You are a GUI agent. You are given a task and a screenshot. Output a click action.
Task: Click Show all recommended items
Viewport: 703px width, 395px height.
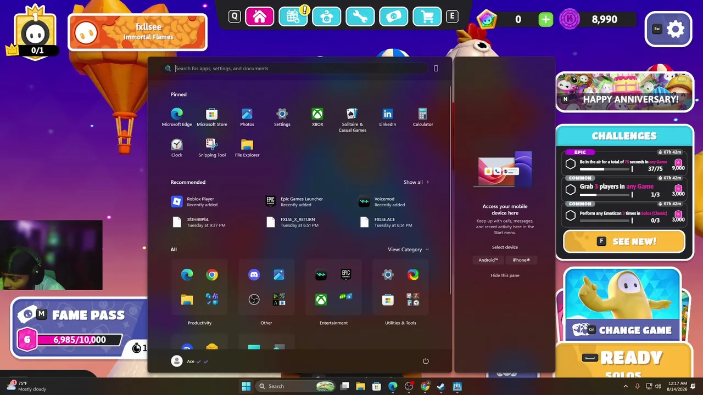click(x=416, y=182)
